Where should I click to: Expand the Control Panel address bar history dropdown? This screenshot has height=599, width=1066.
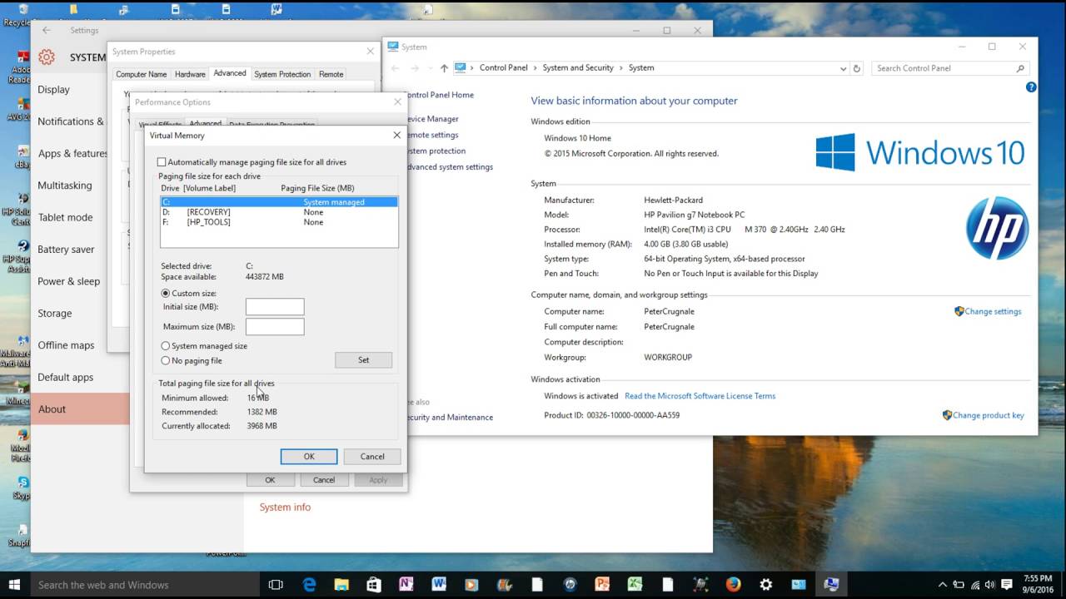pos(843,68)
